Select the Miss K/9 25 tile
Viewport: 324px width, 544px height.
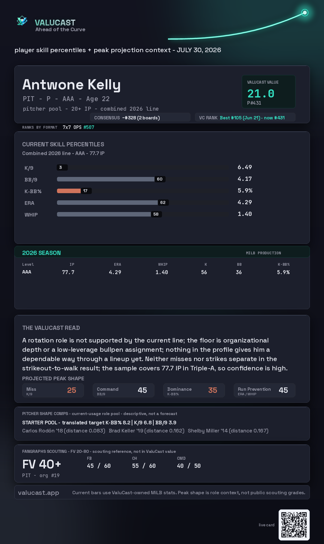[53, 390]
